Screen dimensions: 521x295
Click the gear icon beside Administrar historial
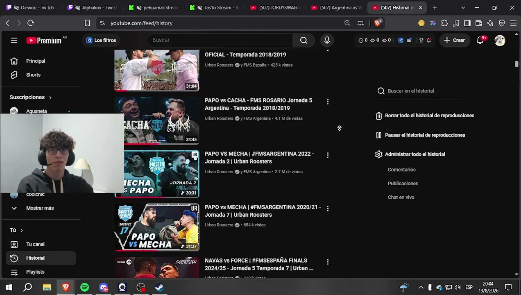[x=378, y=154]
